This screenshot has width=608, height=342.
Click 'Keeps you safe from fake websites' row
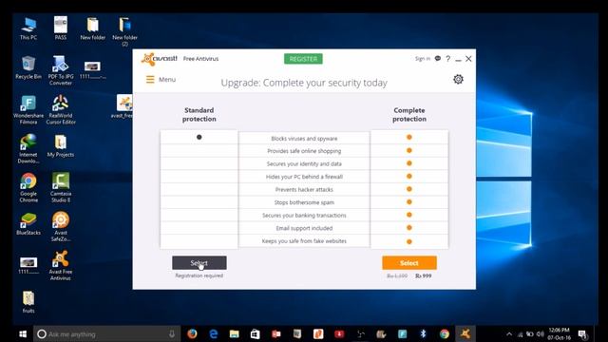[x=304, y=240]
